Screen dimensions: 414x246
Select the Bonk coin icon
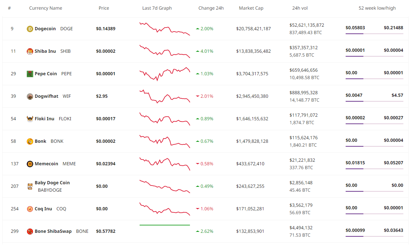point(29,141)
